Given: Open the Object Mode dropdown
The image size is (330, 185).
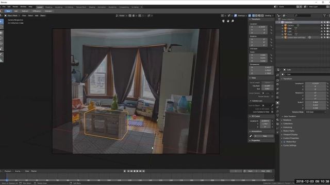Looking at the screenshot, I should [x=12, y=15].
